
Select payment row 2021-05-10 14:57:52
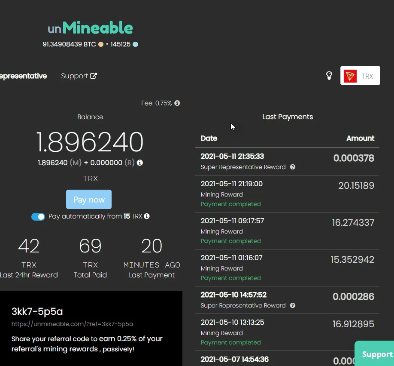[x=287, y=300]
